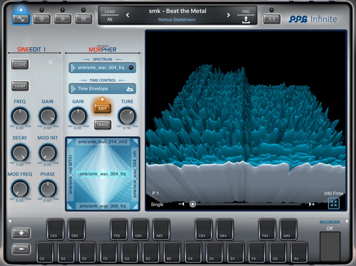This screenshot has width=356, height=266.
Task: Expand the 3D wave display fullscreen
Action: (334, 204)
